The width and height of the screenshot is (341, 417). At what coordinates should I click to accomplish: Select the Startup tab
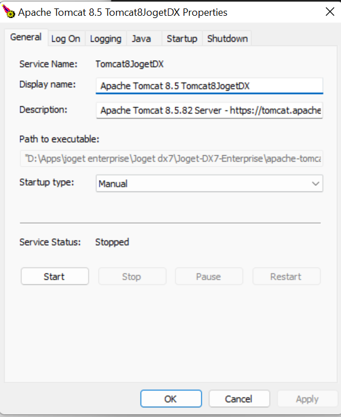click(x=182, y=38)
